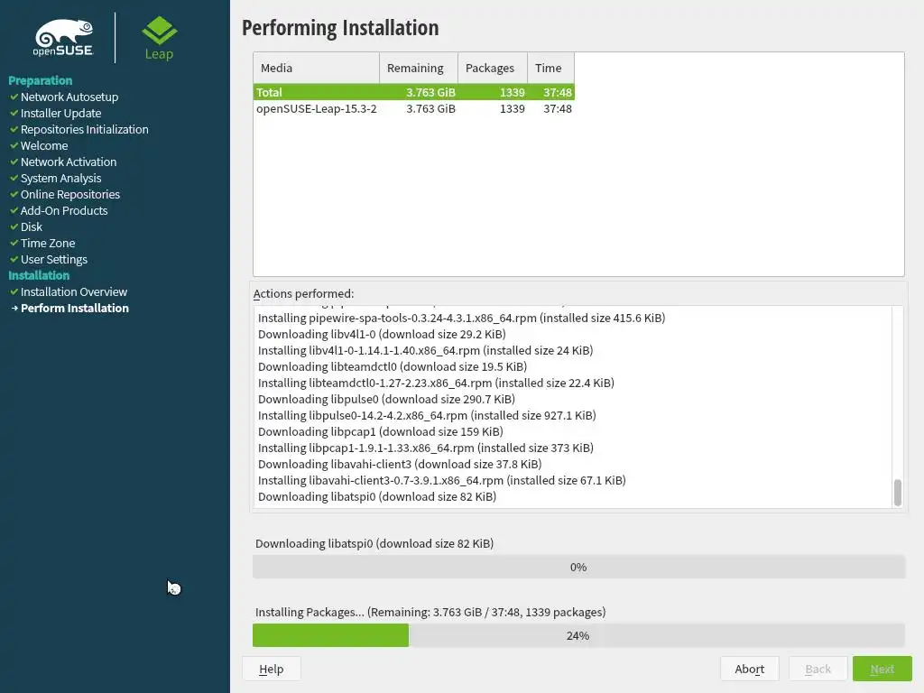Screen dimensions: 924x693
Task: Click the Perform Installation step
Action: tap(75, 309)
